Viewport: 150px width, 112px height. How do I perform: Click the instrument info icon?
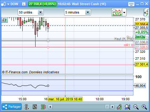24,4
